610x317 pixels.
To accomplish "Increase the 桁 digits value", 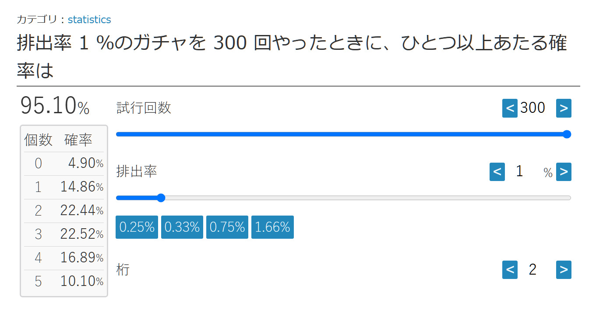I will click(x=564, y=270).
